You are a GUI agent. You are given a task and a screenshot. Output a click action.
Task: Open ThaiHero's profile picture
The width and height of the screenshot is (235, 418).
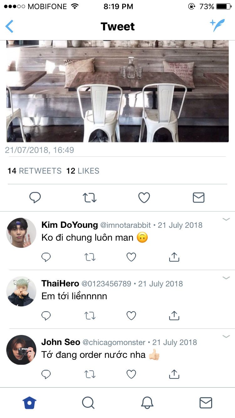[21, 291]
